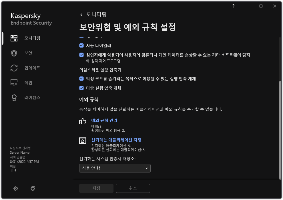Select 모니터링 in the sidebar menu
The image size is (283, 200).
32,38
